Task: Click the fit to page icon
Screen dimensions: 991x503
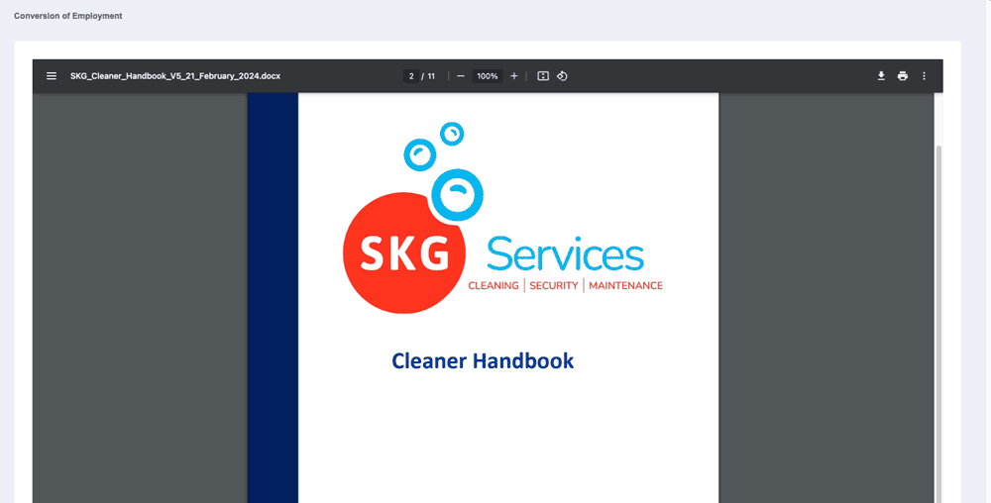Action: [543, 75]
